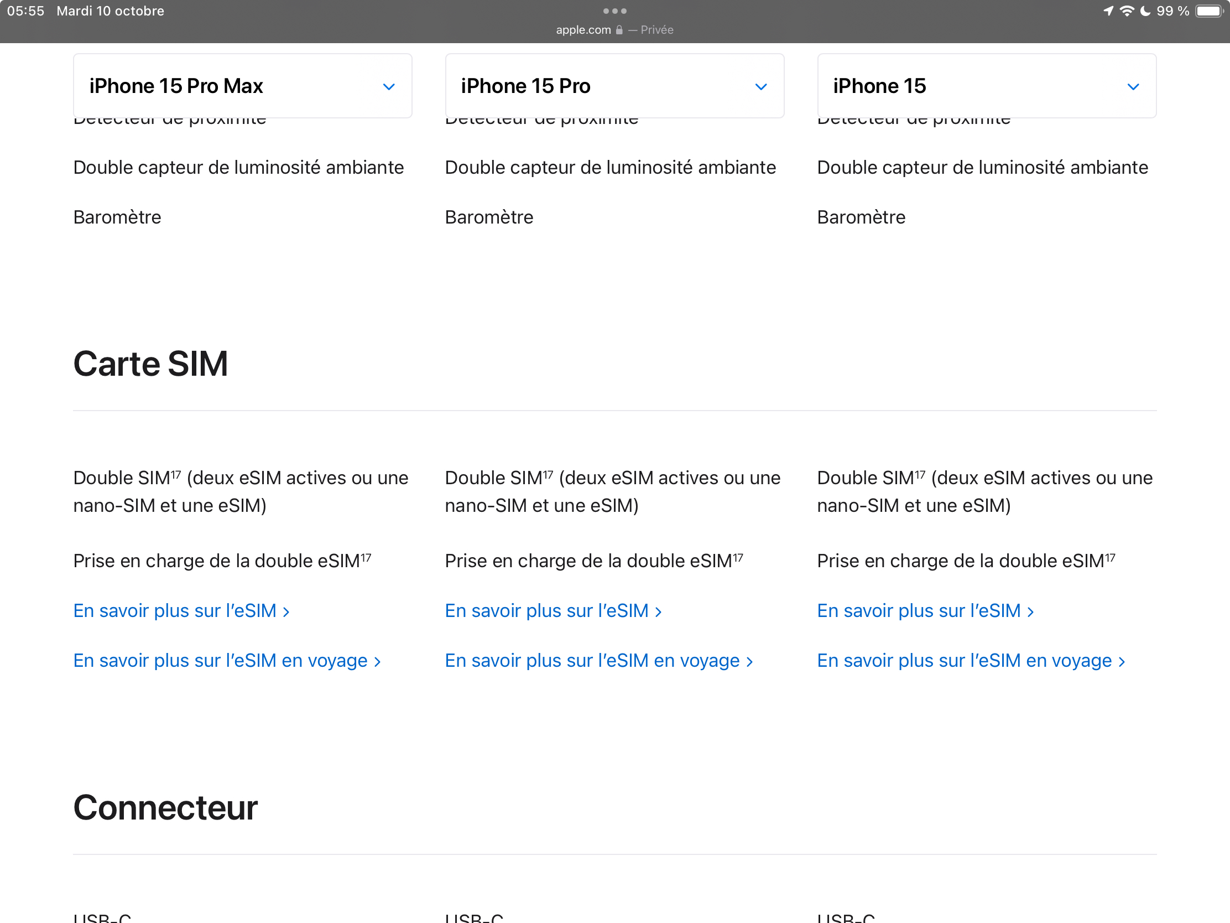Screen dimensions: 1230x923
Task: Open third column's 'En savoir plus sur l'eSIM' link
Action: tap(925, 611)
